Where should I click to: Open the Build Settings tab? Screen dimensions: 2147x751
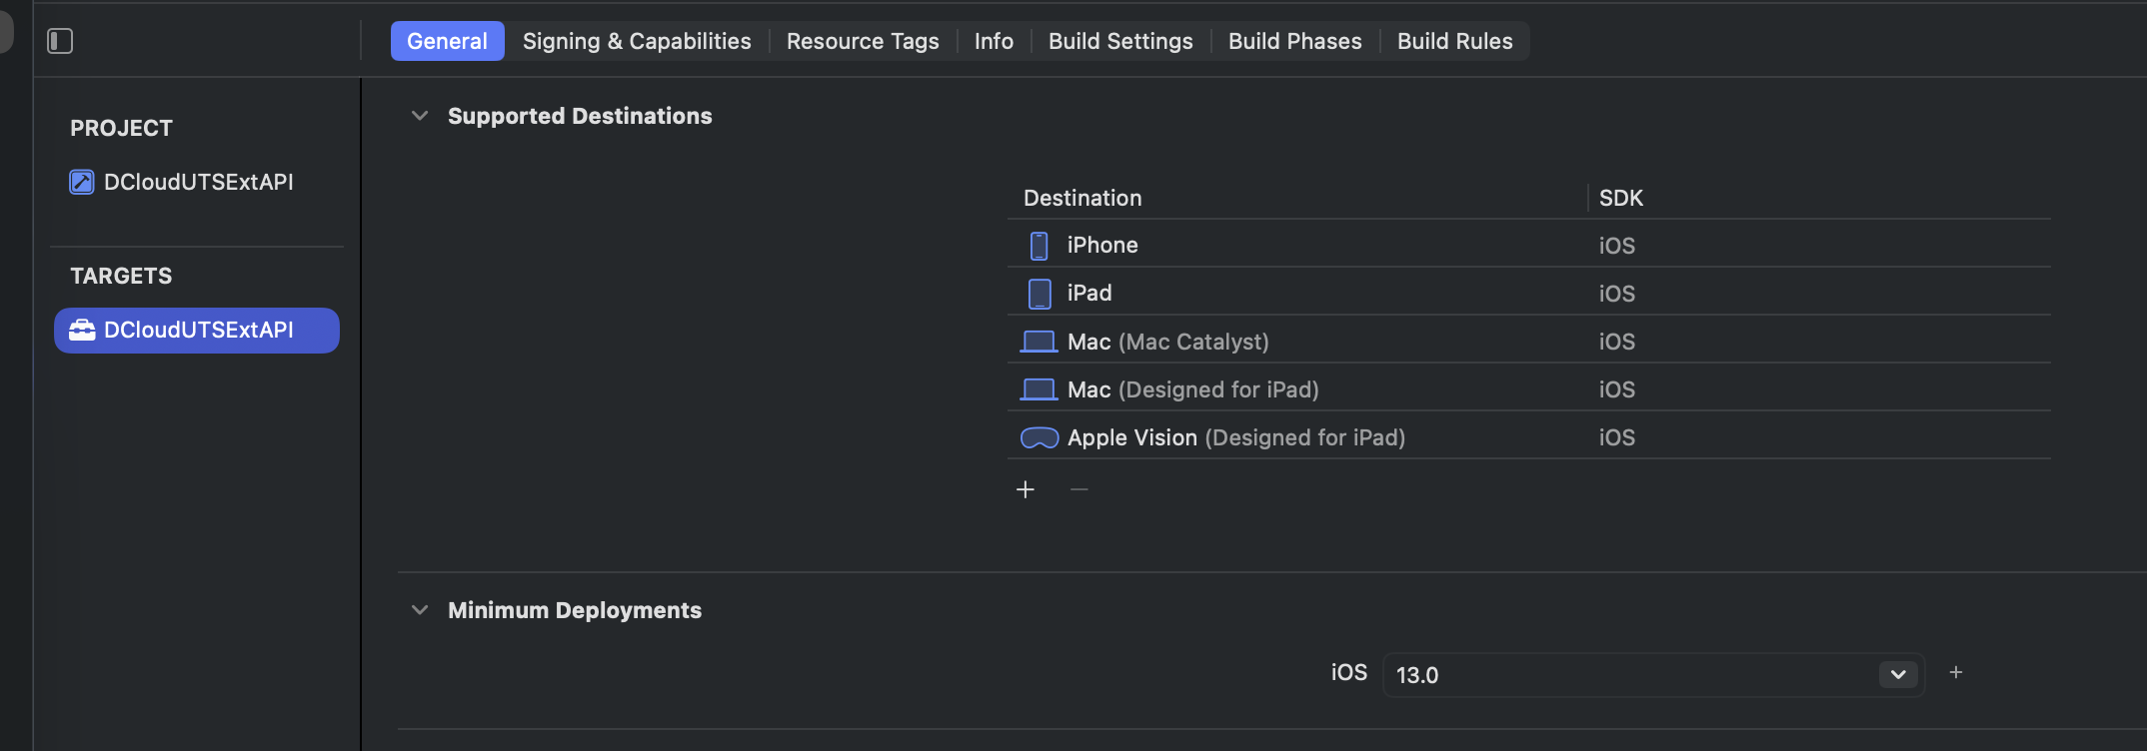(x=1120, y=41)
